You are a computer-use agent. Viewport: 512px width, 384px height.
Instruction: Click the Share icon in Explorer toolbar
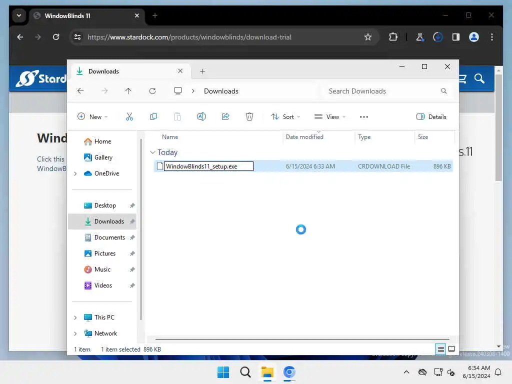click(225, 116)
